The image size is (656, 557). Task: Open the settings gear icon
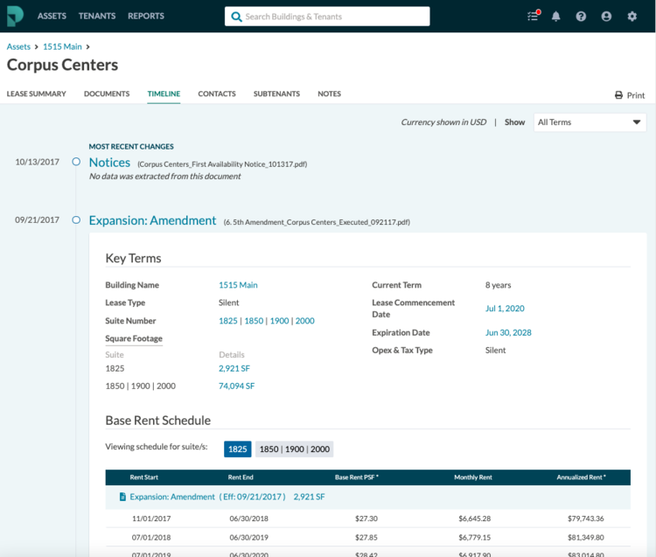632,17
